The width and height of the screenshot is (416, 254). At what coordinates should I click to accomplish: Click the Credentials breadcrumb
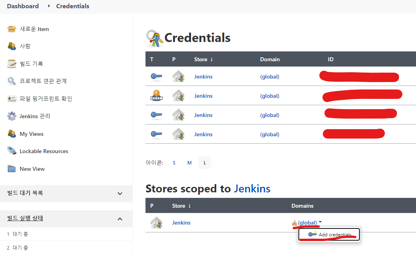73,6
